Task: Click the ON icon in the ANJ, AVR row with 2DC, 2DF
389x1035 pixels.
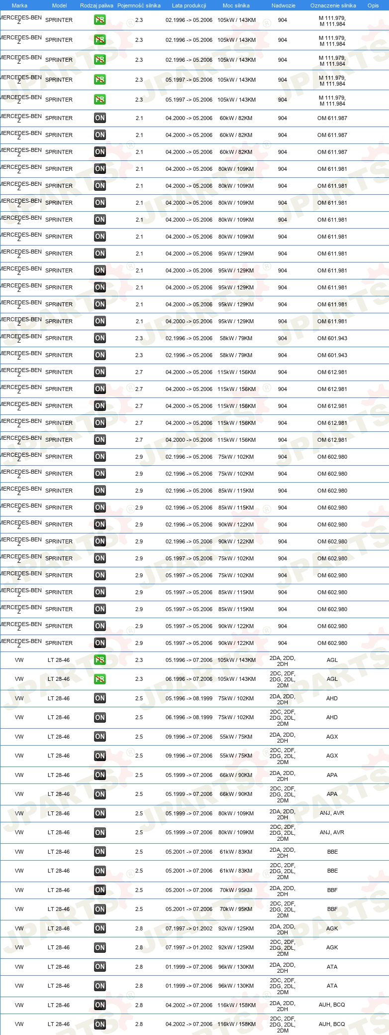Action: (100, 832)
